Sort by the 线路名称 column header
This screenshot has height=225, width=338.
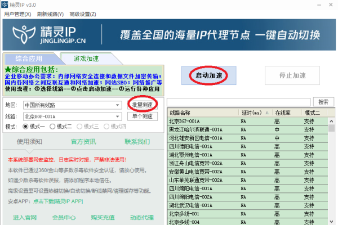[x=203, y=112]
